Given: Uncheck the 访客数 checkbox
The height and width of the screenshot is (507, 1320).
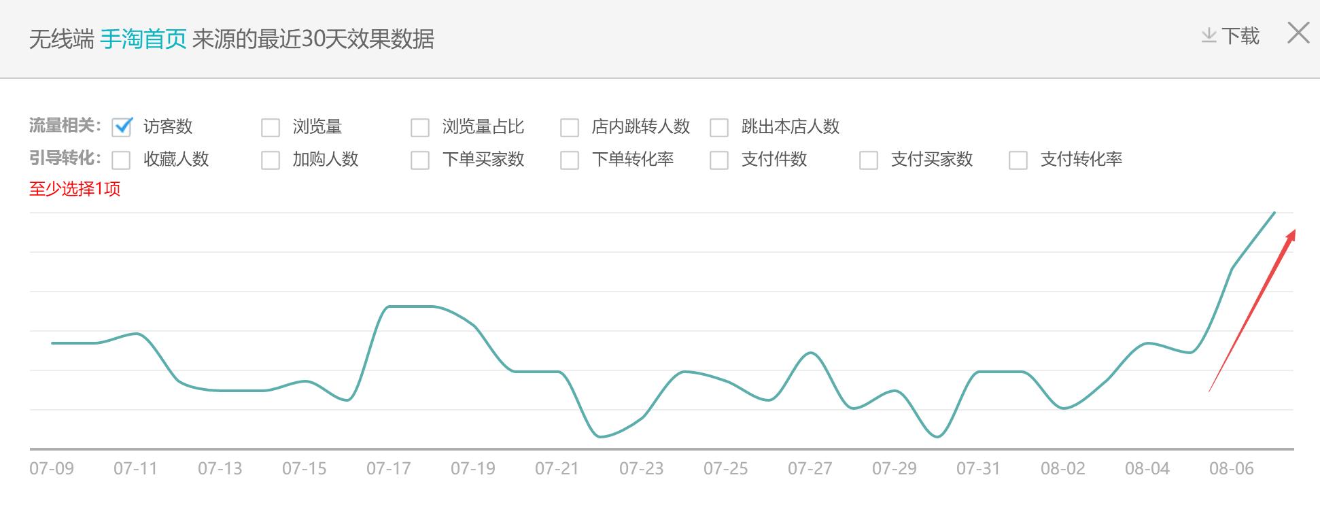Looking at the screenshot, I should pyautogui.click(x=122, y=127).
